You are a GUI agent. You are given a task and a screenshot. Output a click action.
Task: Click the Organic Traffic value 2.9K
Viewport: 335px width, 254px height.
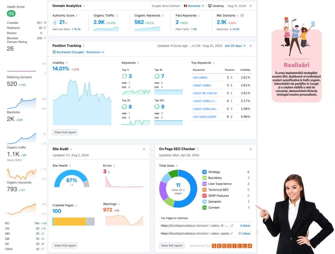99,22
